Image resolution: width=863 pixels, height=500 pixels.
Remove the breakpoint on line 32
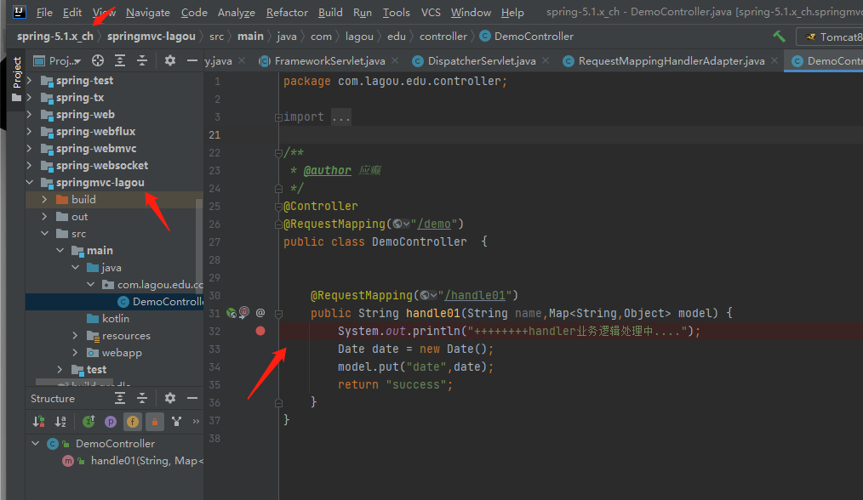click(x=262, y=331)
